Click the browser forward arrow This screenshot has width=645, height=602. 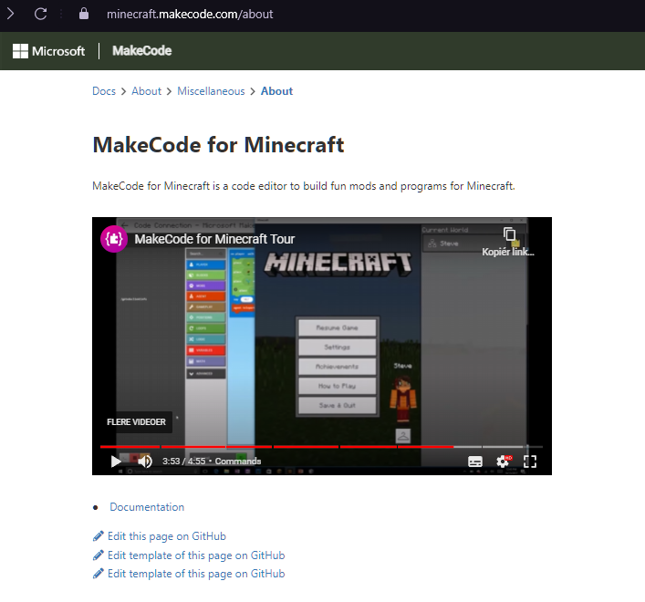[11, 14]
